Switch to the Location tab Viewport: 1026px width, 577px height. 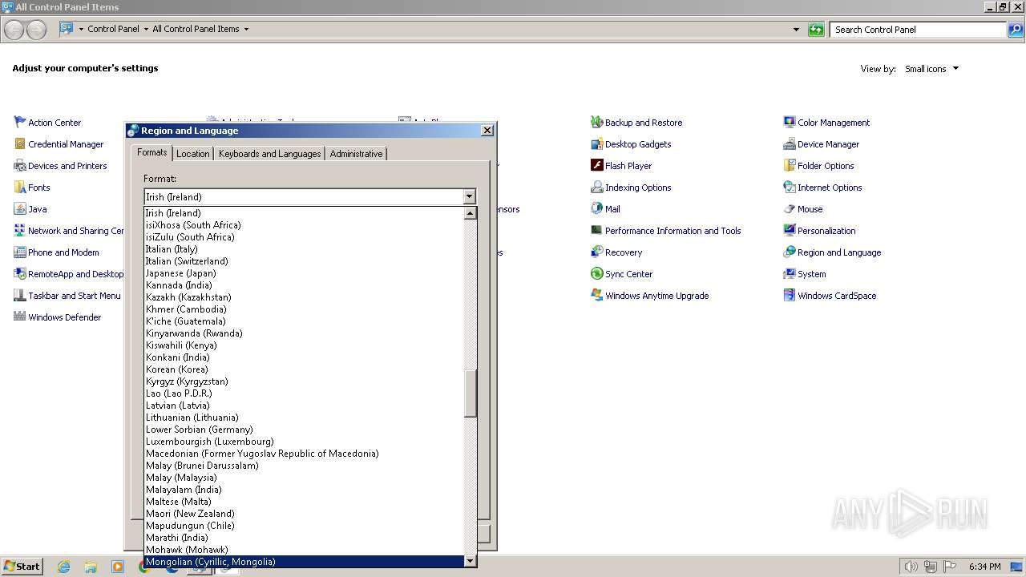tap(192, 154)
